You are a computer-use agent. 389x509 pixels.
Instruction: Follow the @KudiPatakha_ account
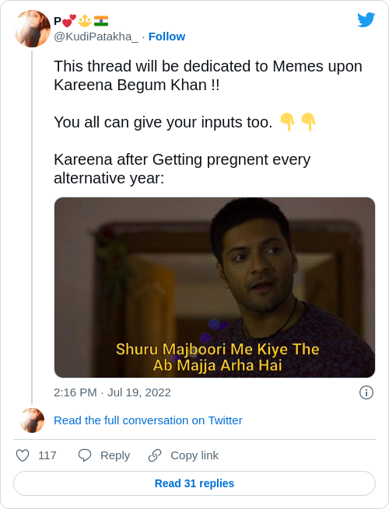point(166,37)
